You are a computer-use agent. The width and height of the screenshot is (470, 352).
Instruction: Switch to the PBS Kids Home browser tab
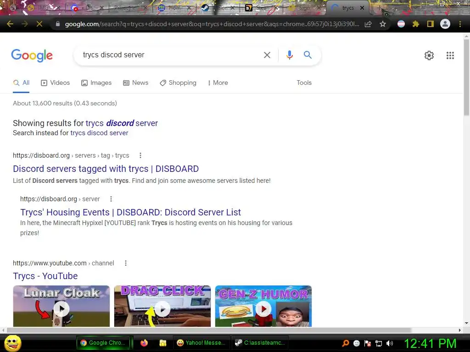(x=174, y=8)
